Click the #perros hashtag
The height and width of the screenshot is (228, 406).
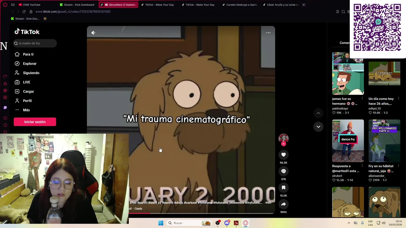(168, 203)
